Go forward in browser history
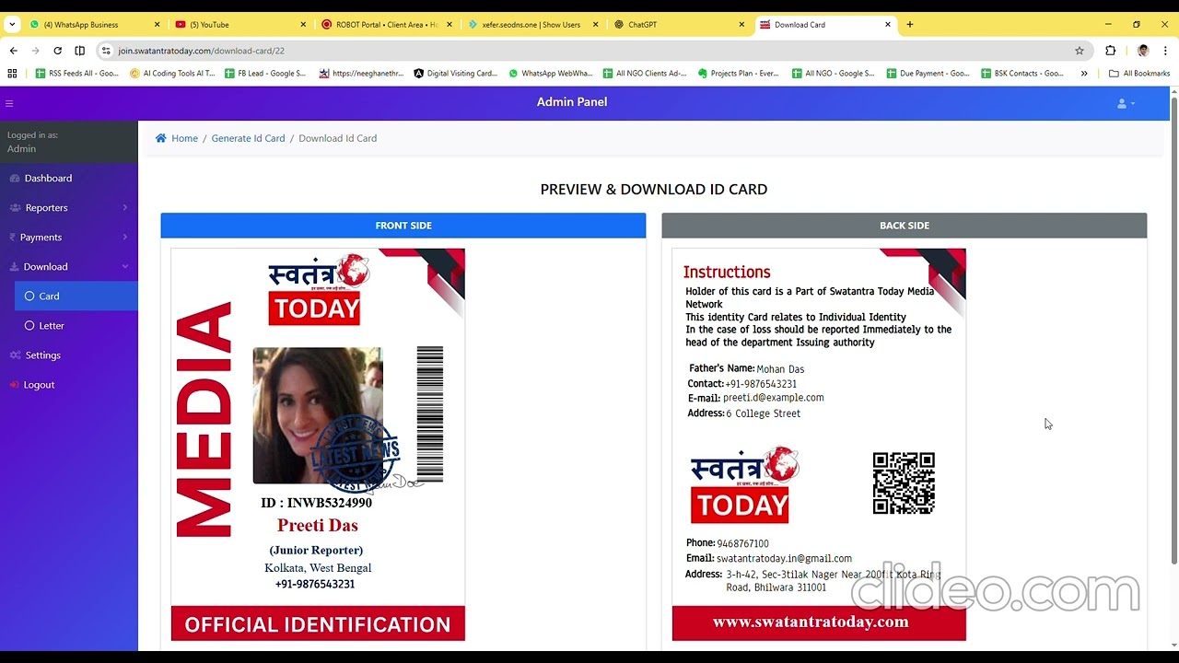The height and width of the screenshot is (663, 1179). (x=35, y=51)
